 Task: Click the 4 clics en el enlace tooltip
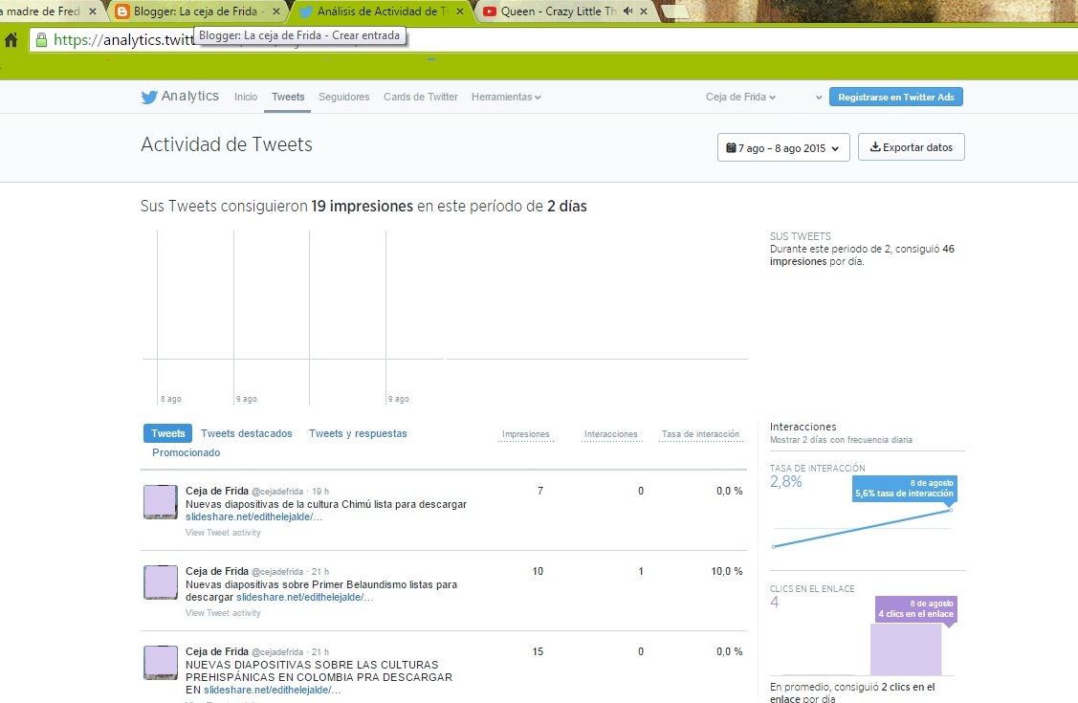[x=916, y=609]
